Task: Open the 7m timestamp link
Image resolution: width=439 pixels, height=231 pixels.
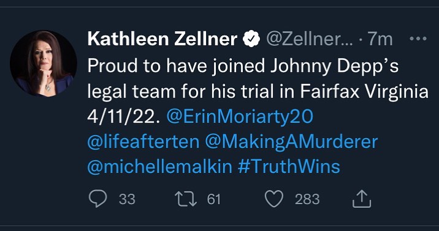Action: tap(380, 39)
